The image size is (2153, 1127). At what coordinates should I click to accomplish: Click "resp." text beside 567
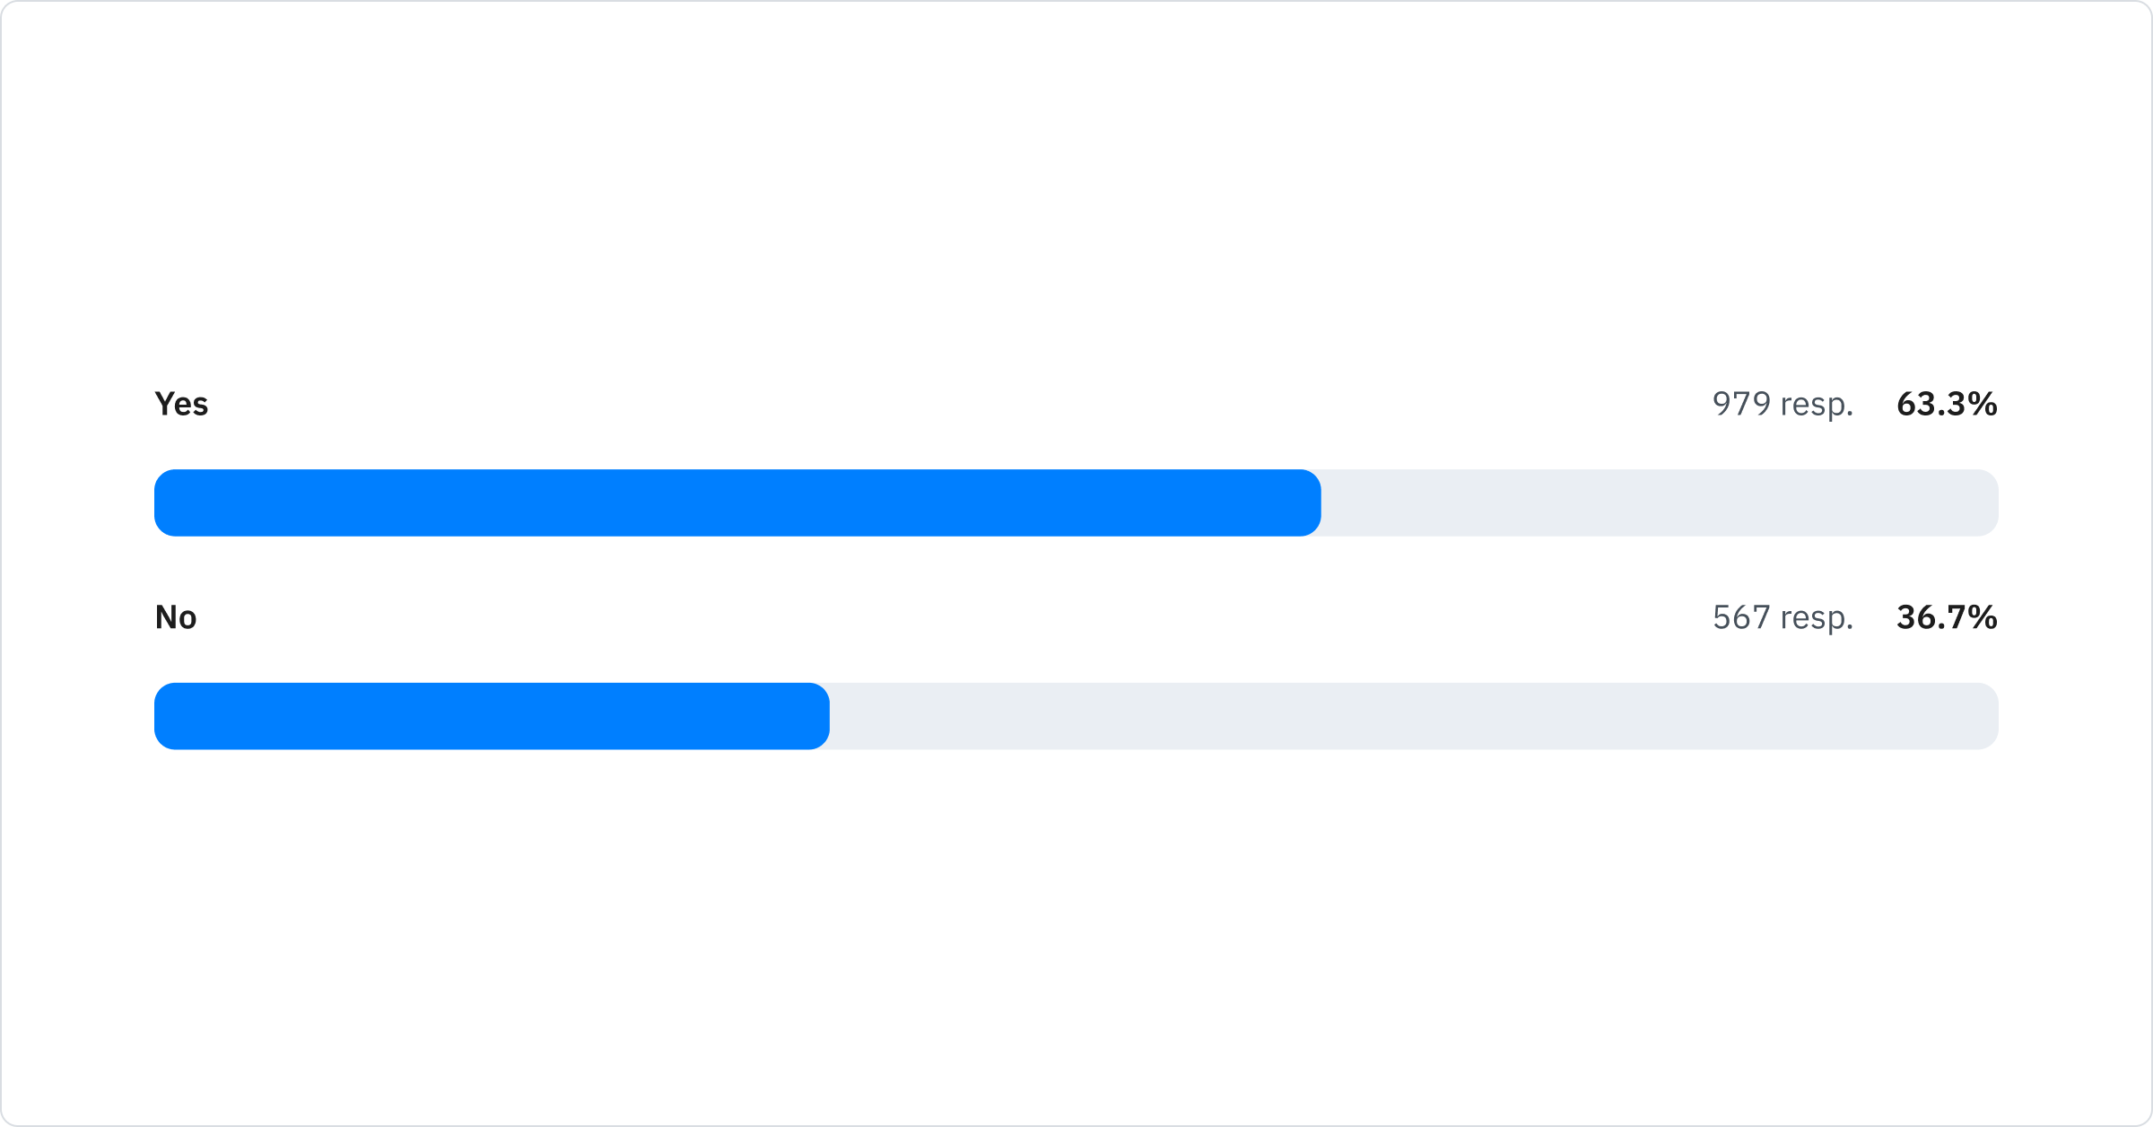click(1817, 619)
